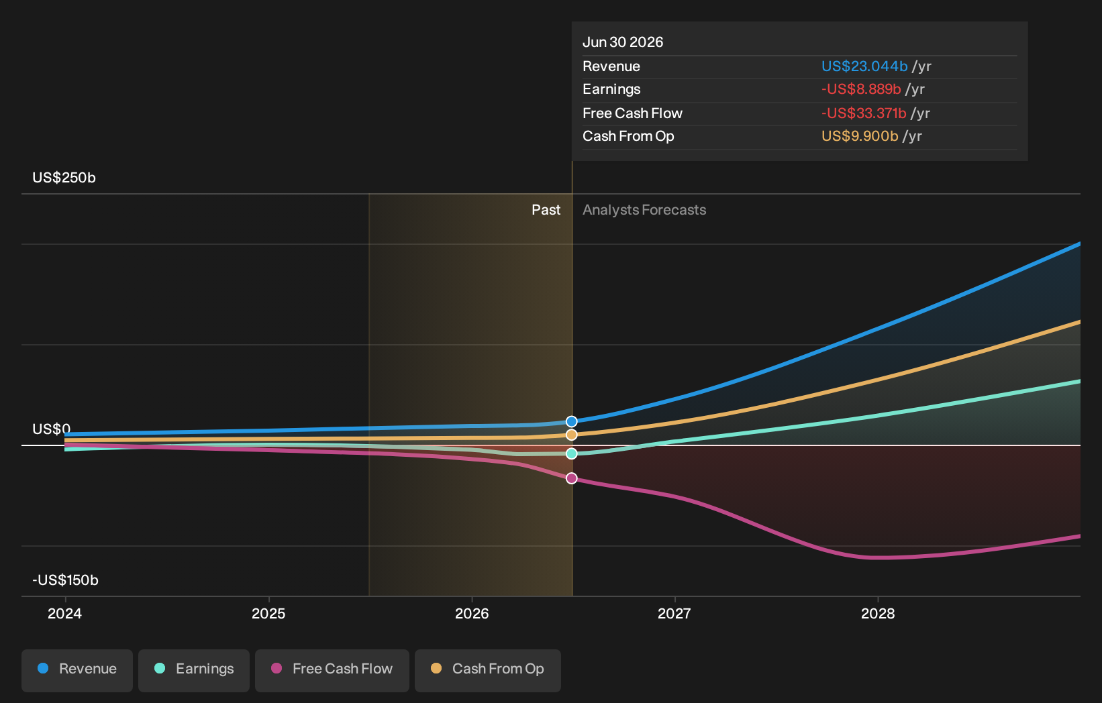Click the Past label on chart
1102x703 pixels.
tap(546, 210)
